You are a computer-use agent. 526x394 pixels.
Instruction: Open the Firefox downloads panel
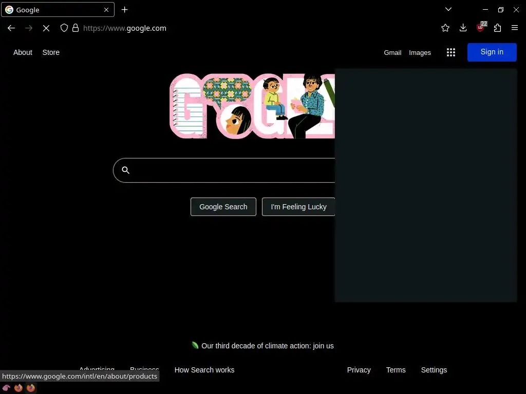[x=463, y=28]
